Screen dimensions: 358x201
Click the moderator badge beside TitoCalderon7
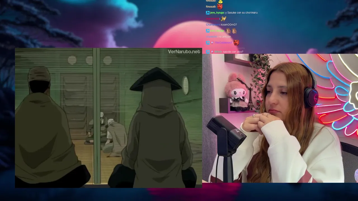(x=208, y=43)
